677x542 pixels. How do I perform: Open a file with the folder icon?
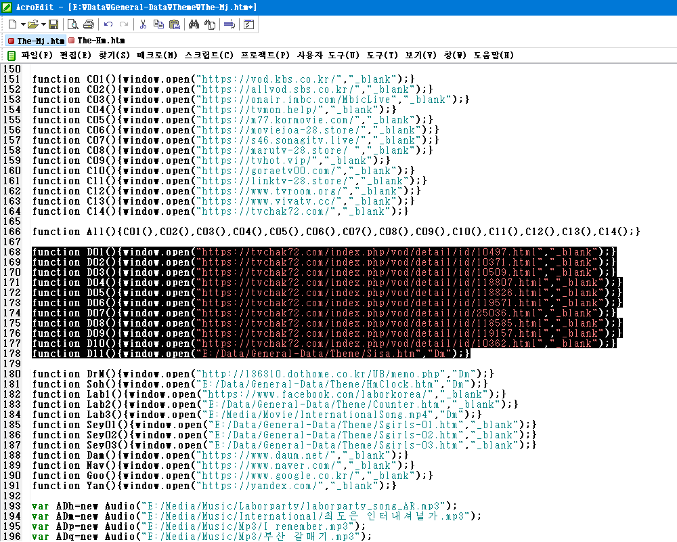pyautogui.click(x=32, y=24)
